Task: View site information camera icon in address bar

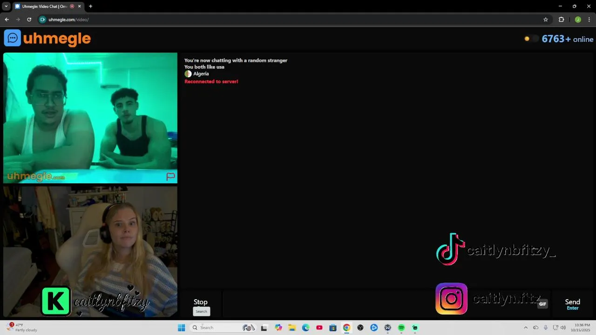Action: (42, 20)
